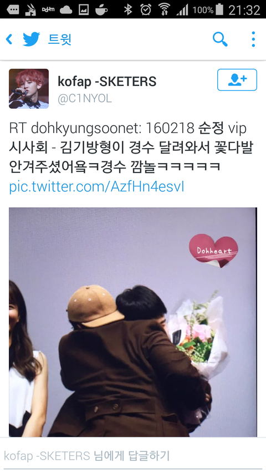Tap the alarm clock status icon
The width and height of the screenshot is (266, 473).
(x=146, y=9)
